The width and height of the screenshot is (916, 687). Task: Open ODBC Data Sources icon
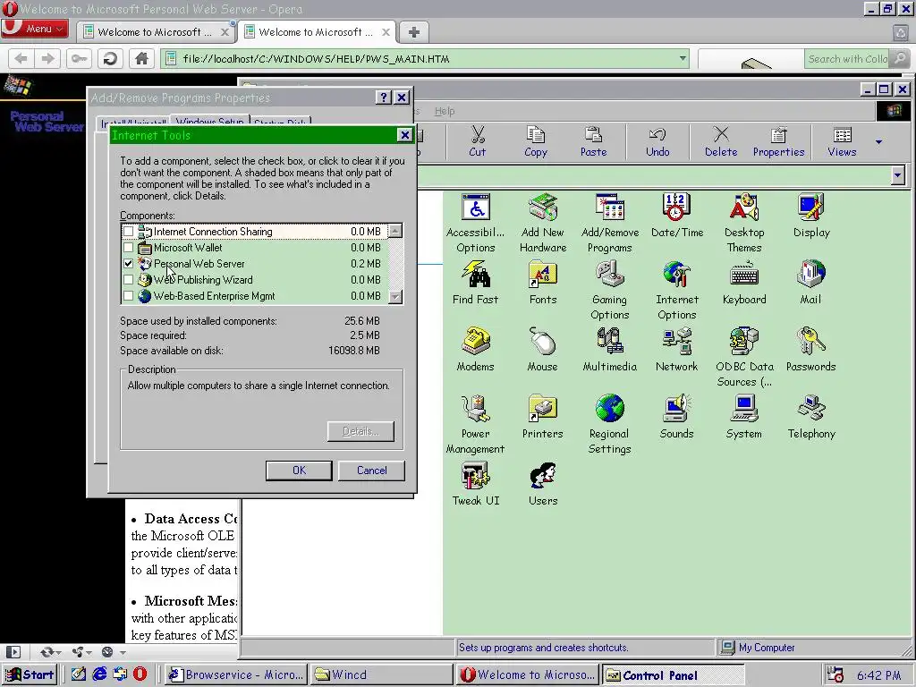point(744,357)
